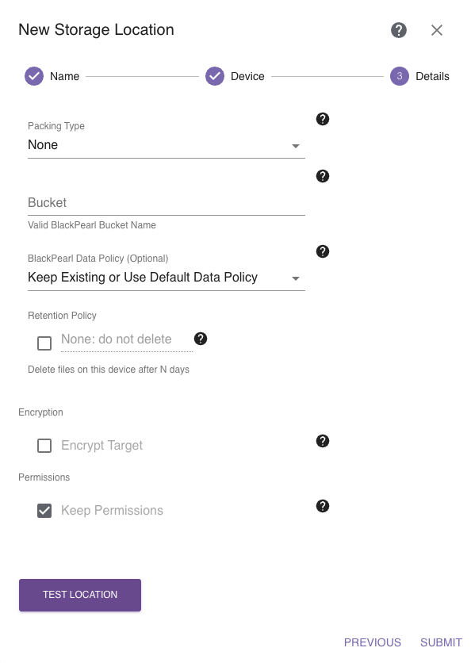Viewport: 471px width, 663px height.
Task: Click the Test Location button
Action: (x=80, y=595)
